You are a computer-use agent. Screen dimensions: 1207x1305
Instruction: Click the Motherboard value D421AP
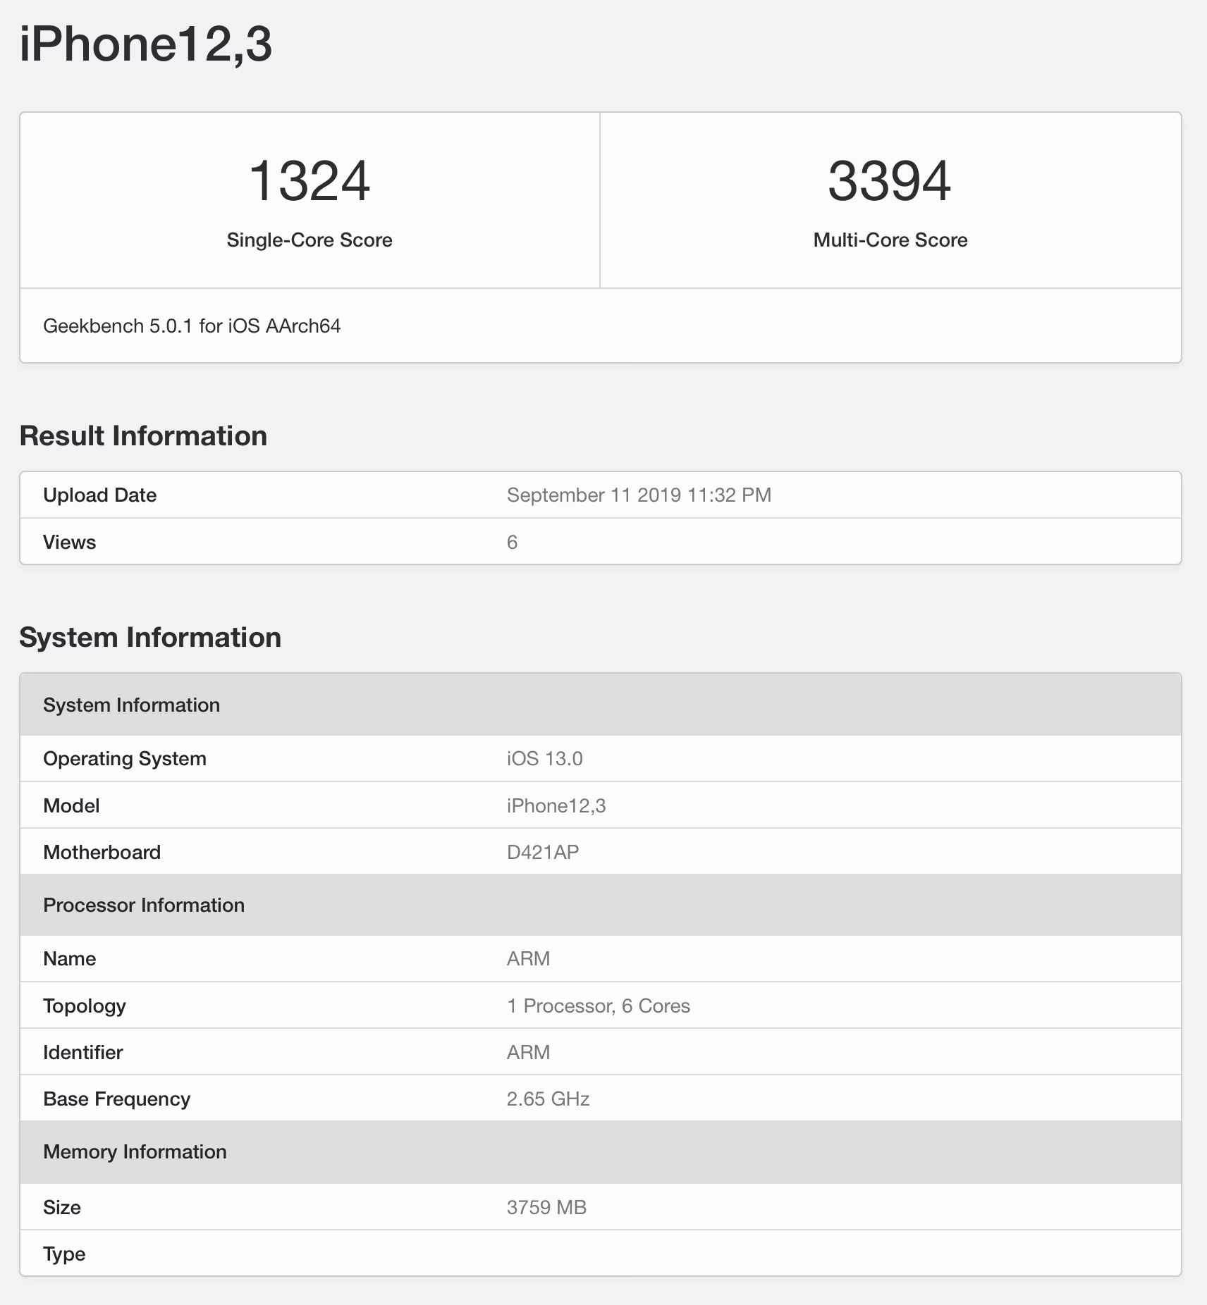pos(542,852)
